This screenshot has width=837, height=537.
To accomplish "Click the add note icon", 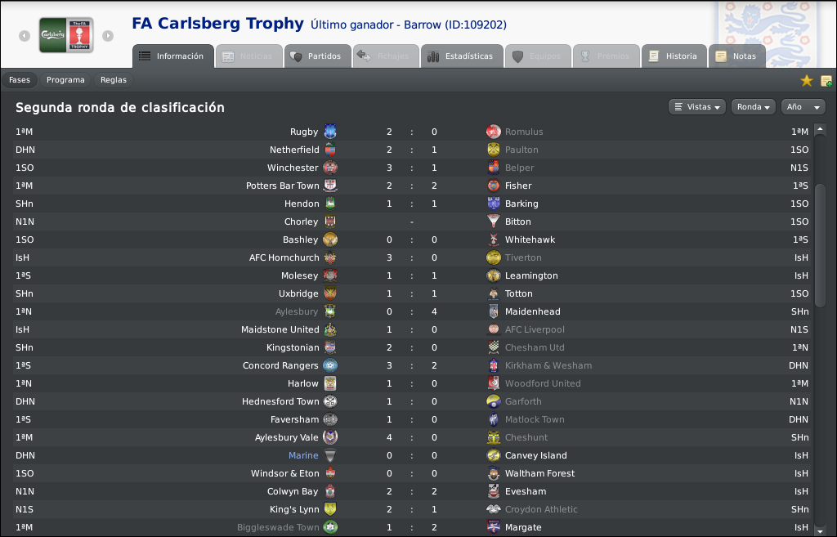I will coord(826,81).
